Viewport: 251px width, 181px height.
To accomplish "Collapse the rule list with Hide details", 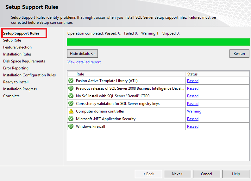I will [83, 54].
